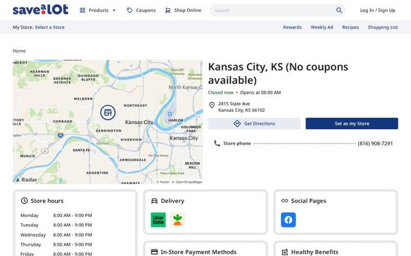The image size is (411, 256).
Task: Open the Shopping List
Action: click(383, 27)
